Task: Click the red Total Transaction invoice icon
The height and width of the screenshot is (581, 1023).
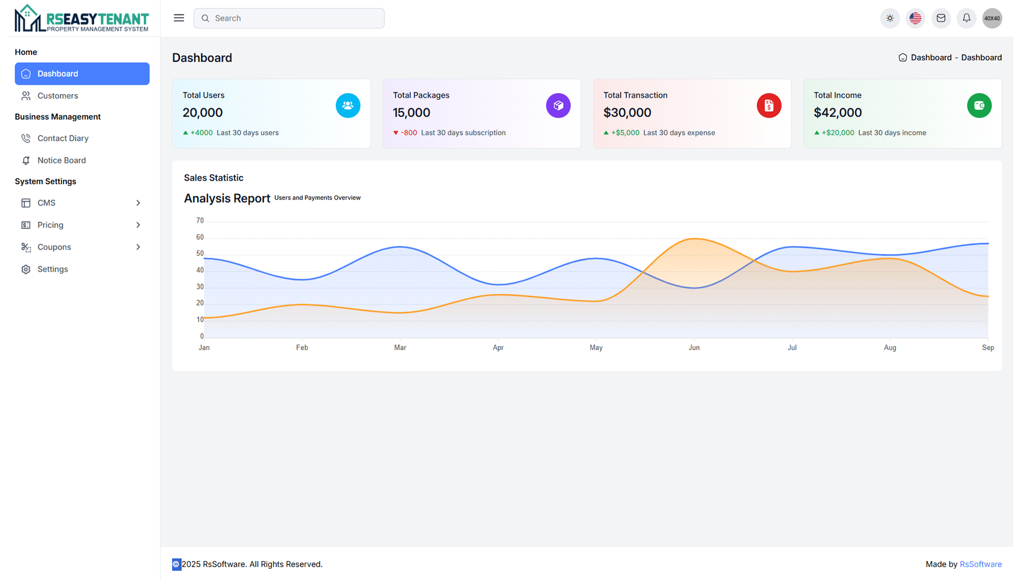Action: (x=768, y=105)
